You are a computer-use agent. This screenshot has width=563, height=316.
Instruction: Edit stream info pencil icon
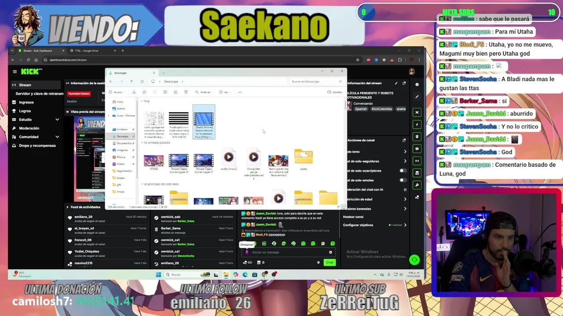coord(396,83)
